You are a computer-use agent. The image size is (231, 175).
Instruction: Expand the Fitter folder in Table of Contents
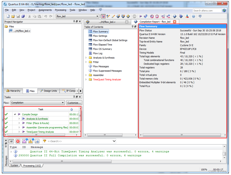[x=86, y=62]
